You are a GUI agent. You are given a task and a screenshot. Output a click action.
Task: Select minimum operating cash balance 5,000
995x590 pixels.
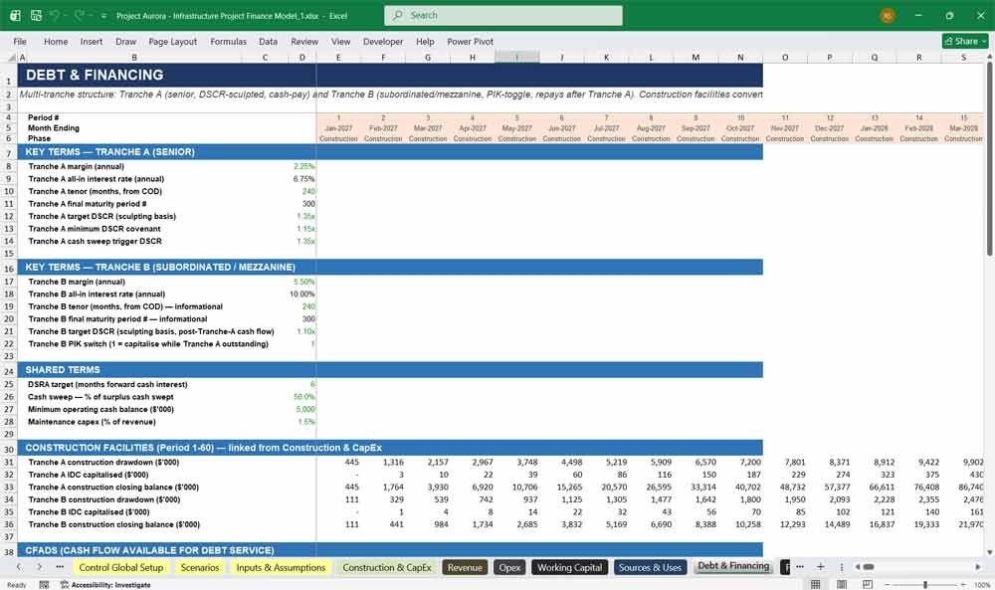(x=302, y=410)
